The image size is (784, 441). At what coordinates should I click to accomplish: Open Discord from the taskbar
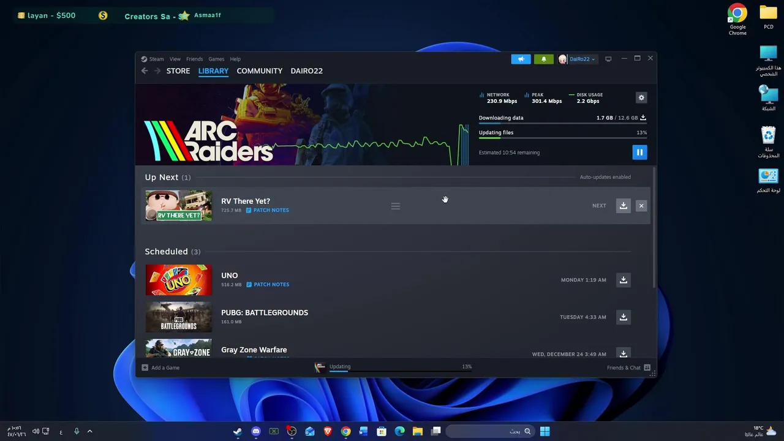click(x=255, y=431)
